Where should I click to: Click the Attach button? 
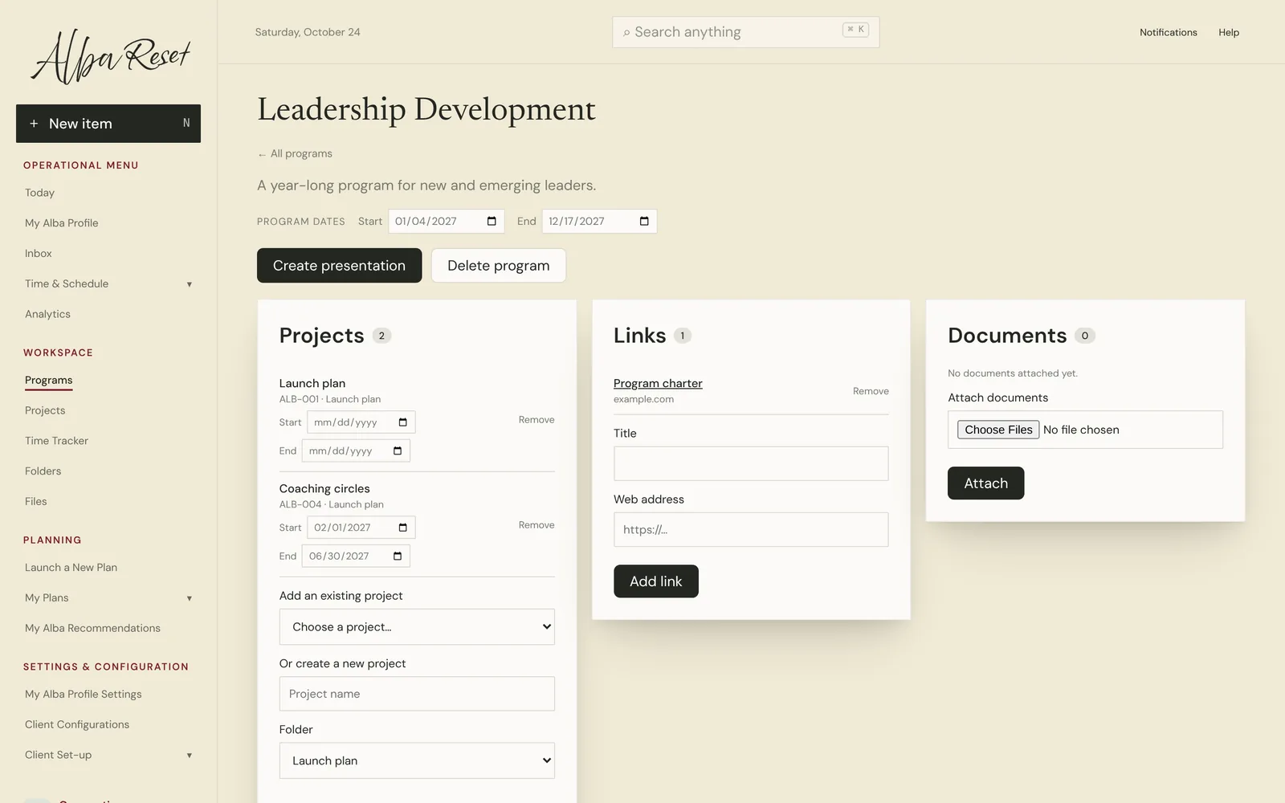click(x=985, y=483)
